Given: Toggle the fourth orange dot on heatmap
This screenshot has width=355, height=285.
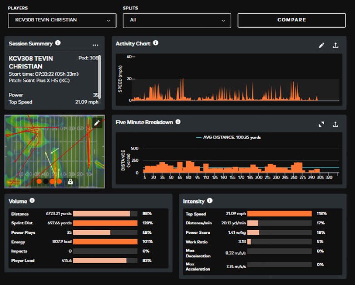Looking at the screenshot, I should pyautogui.click(x=59, y=181).
